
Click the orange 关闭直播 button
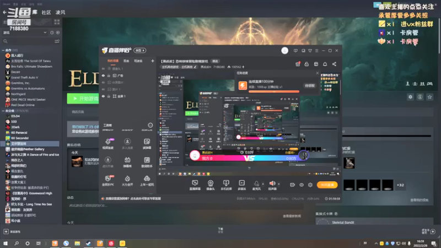click(327, 185)
